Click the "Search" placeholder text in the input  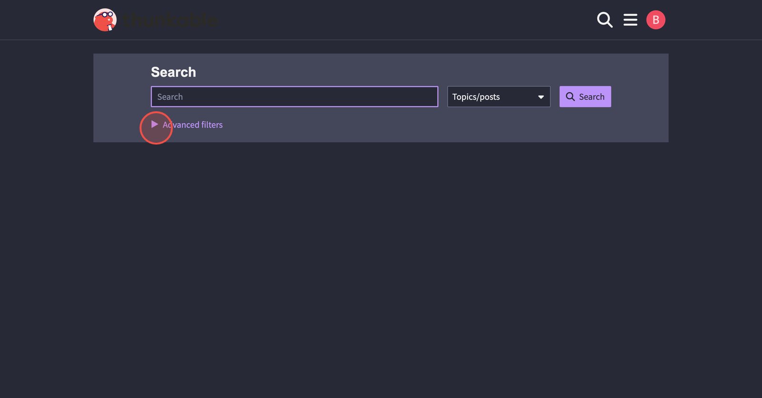point(170,97)
